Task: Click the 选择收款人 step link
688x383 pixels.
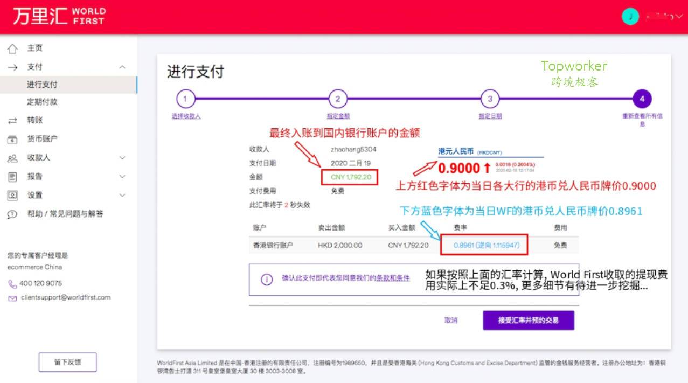Action: click(x=186, y=116)
